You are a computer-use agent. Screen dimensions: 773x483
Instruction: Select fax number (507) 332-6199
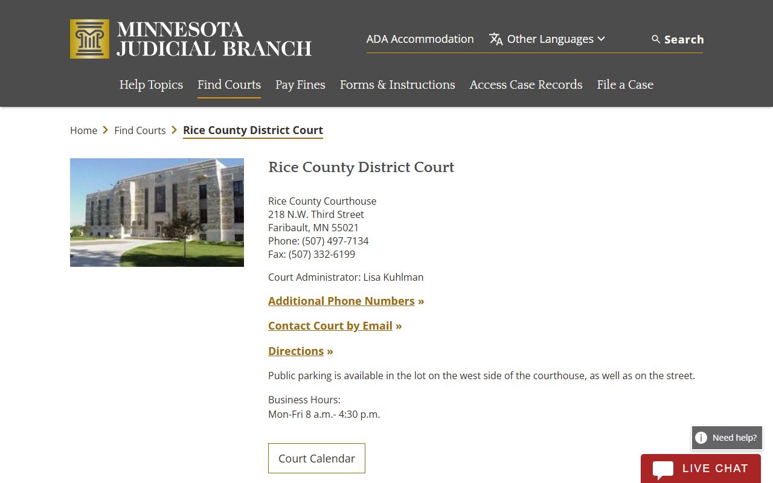(x=322, y=254)
